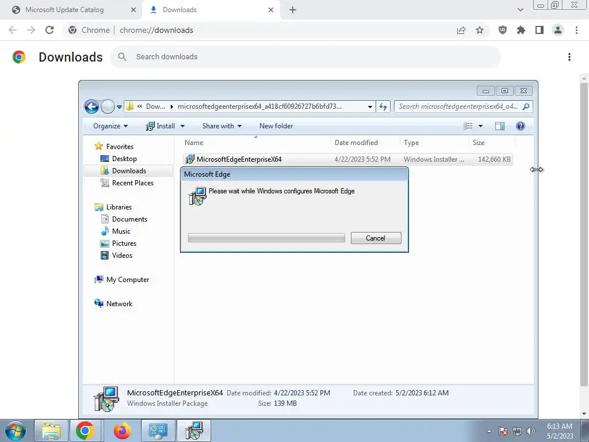Open Chrome's tab search chevron

520,10
